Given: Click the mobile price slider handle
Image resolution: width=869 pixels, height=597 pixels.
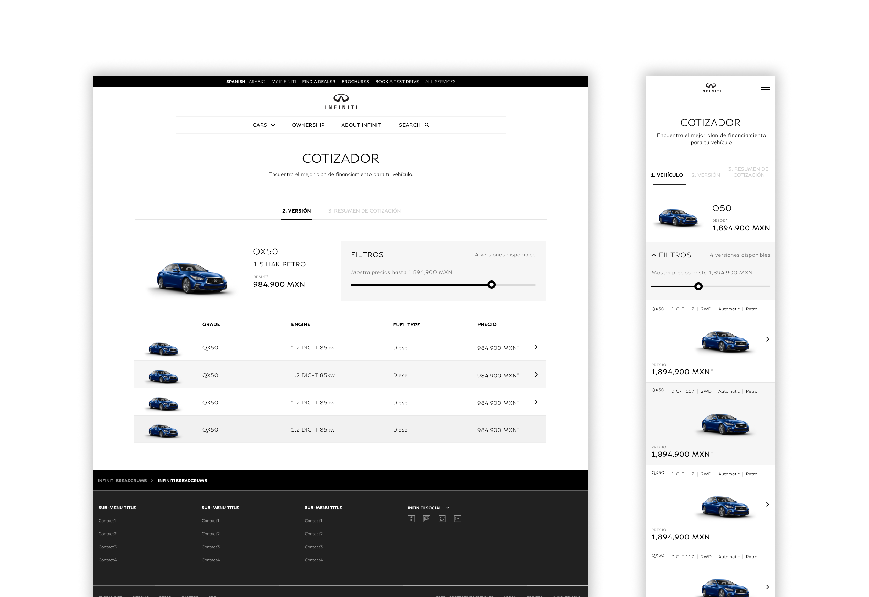Looking at the screenshot, I should click(x=698, y=287).
